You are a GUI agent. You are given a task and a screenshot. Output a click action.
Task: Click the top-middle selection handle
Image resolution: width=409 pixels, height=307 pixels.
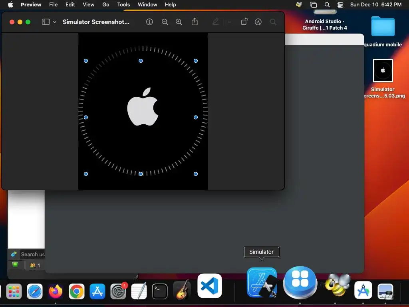click(141, 61)
